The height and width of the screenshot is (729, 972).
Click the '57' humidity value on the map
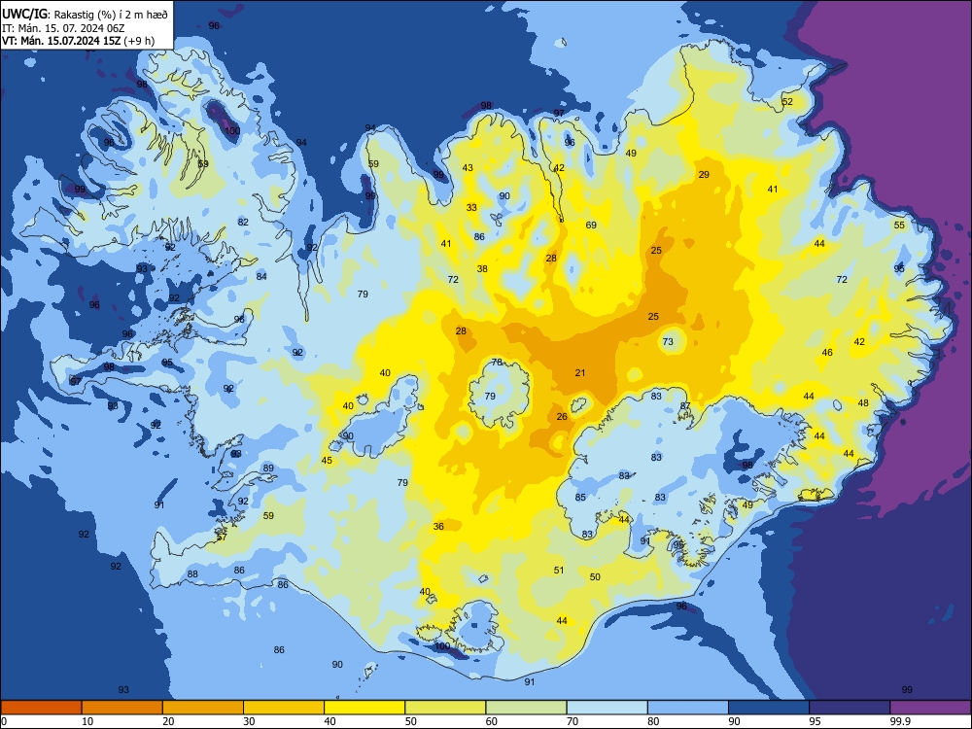point(222,537)
